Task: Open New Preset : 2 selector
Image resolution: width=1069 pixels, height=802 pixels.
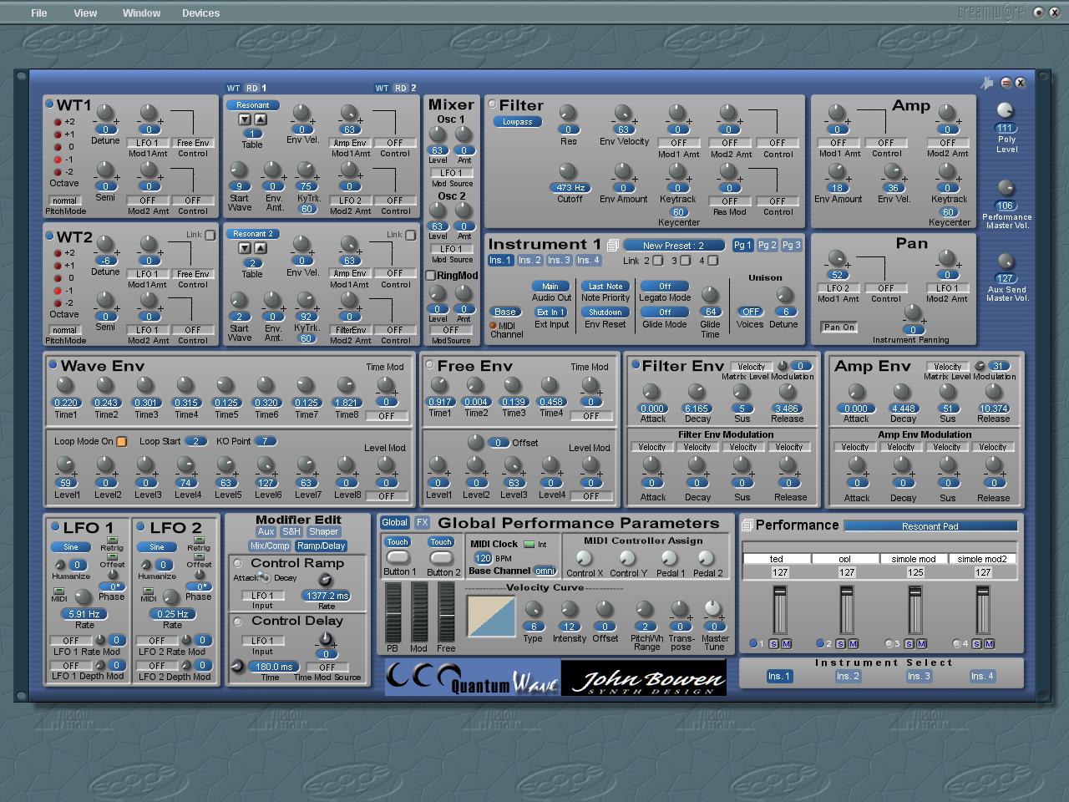Action: (674, 246)
